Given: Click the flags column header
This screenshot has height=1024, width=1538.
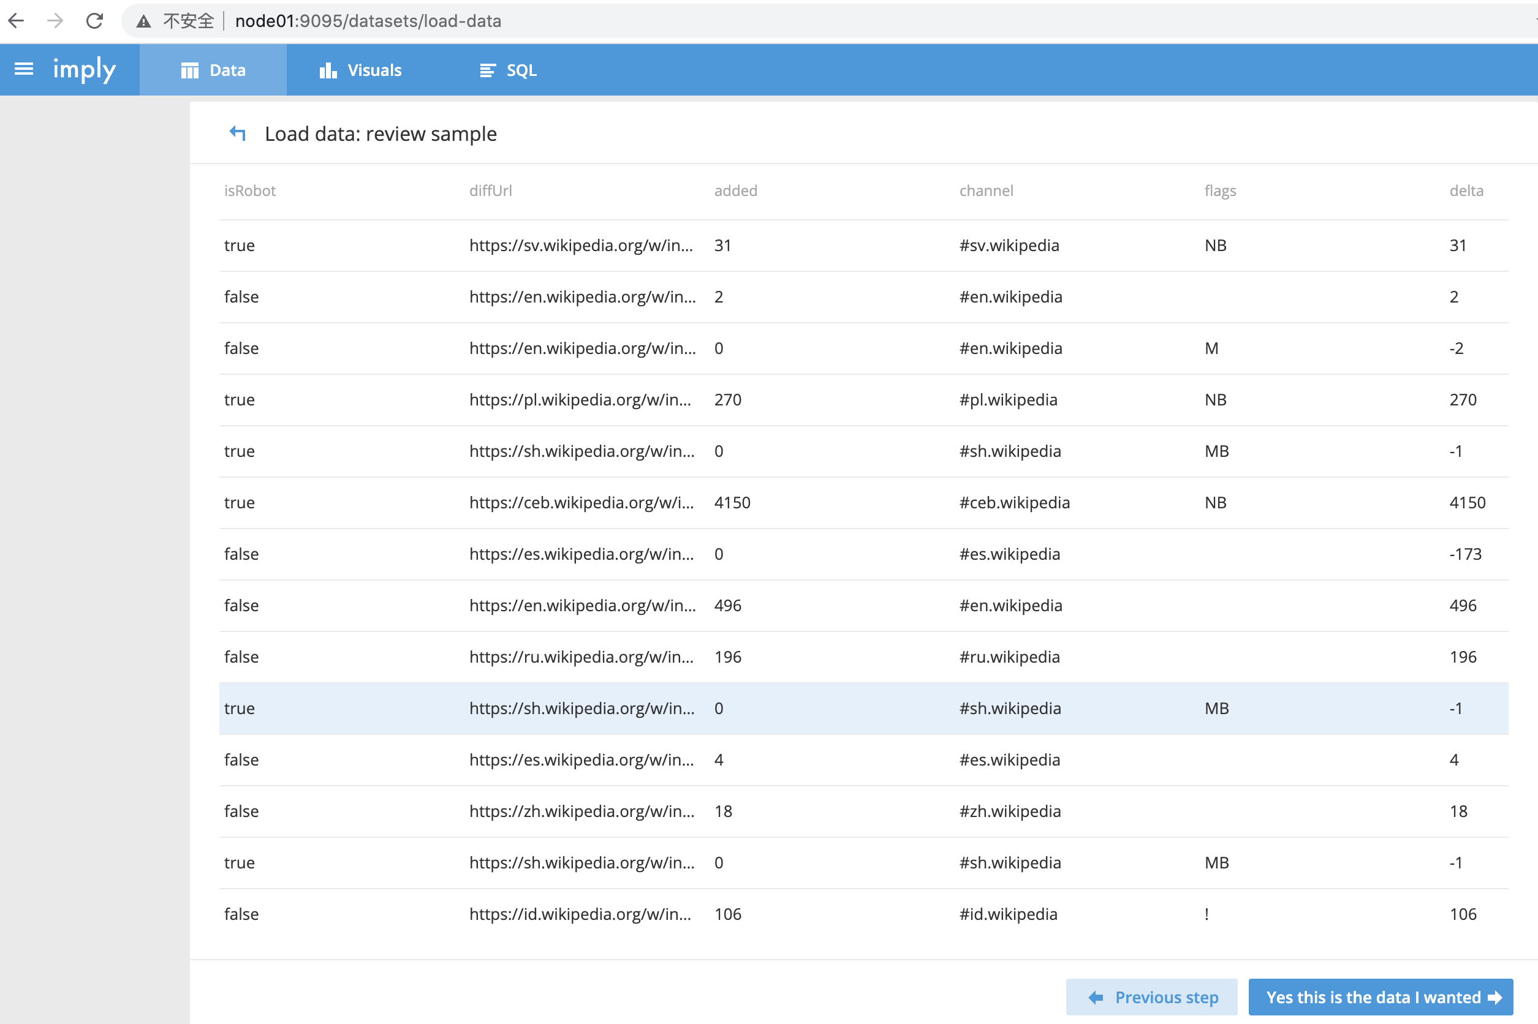Looking at the screenshot, I should point(1220,190).
